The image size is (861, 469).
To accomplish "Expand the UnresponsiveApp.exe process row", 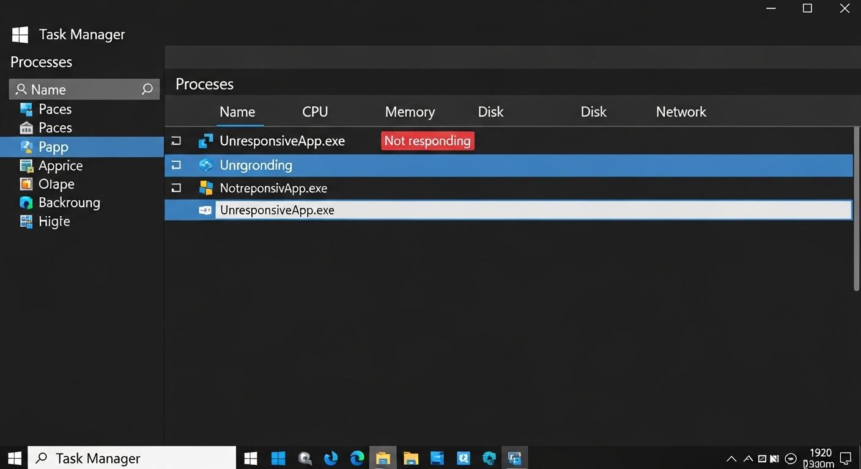I will [x=176, y=140].
